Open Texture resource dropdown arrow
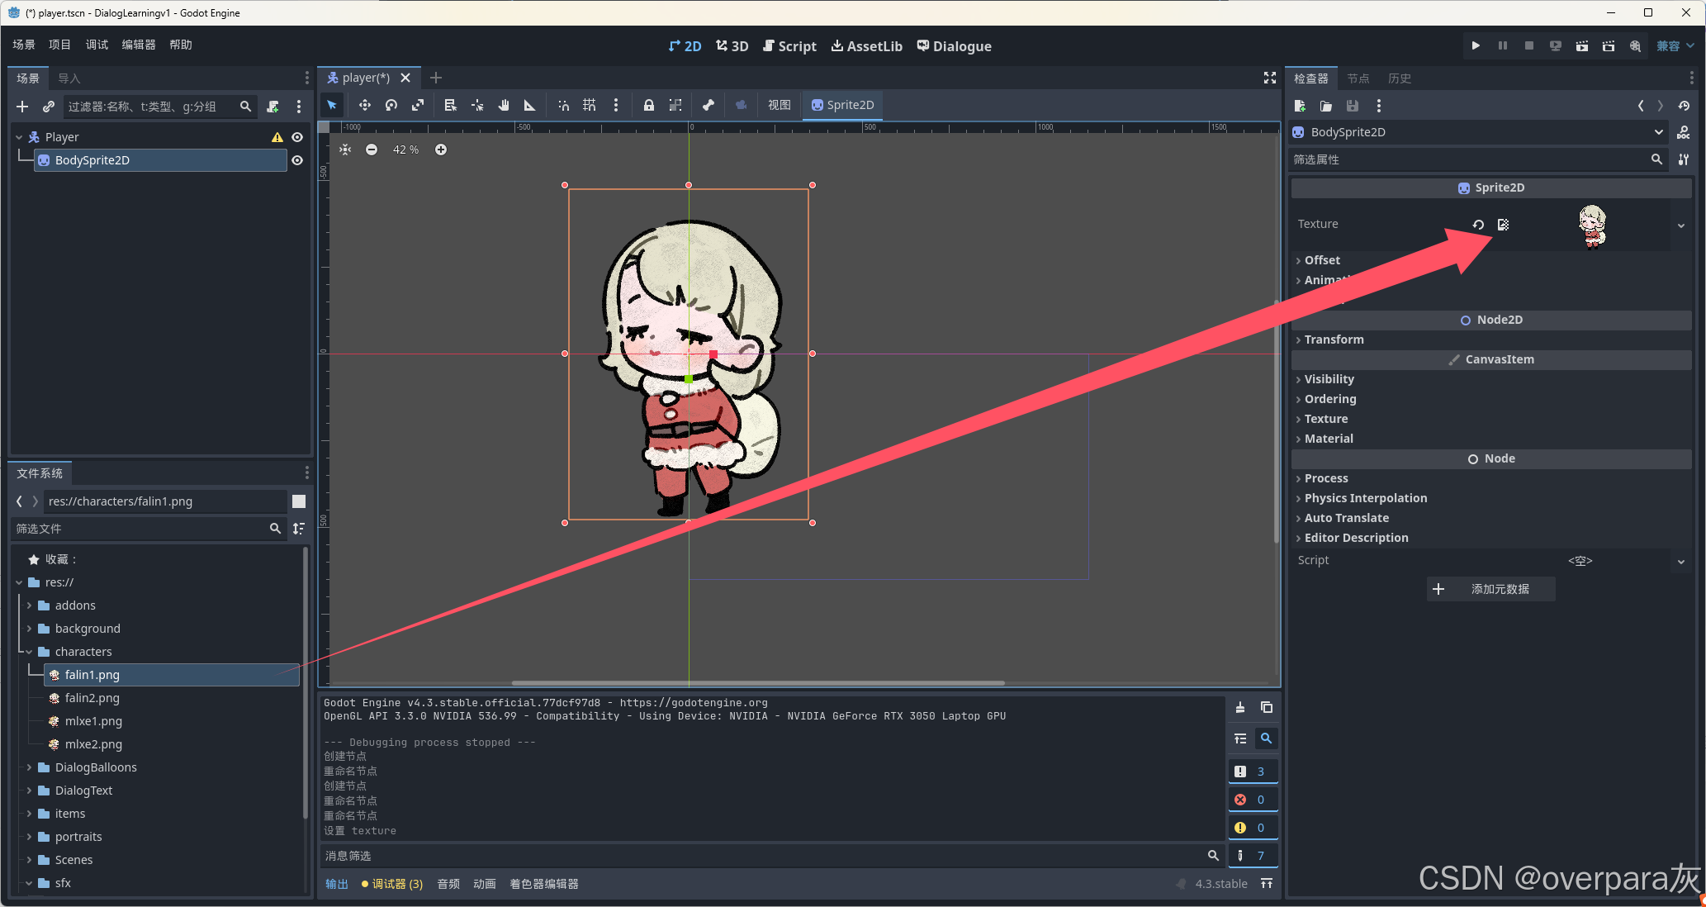 point(1681,226)
